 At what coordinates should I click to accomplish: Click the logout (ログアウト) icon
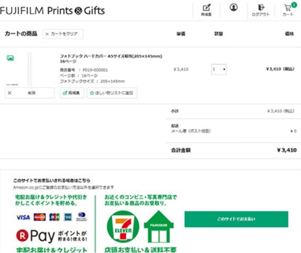click(x=261, y=10)
